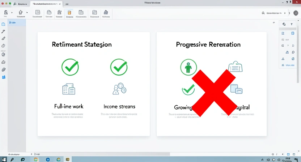The height and width of the screenshot is (162, 301).
Task: Click the blue icon at sidebar bottom
Action: [4, 77]
